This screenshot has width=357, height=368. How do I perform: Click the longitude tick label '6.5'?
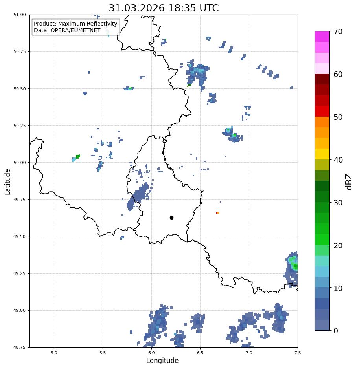pyautogui.click(x=200, y=353)
